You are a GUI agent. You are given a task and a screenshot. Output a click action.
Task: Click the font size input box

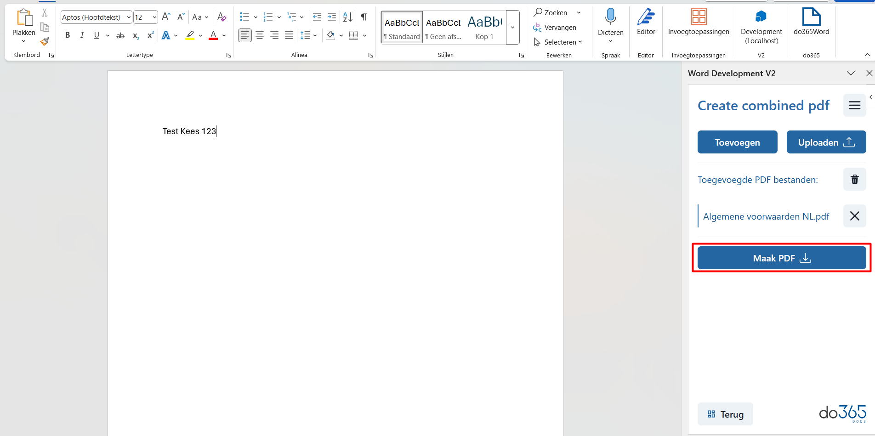click(x=142, y=17)
